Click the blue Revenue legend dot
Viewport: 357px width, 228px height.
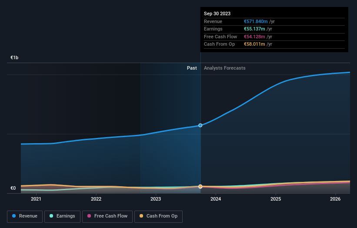tap(14, 216)
